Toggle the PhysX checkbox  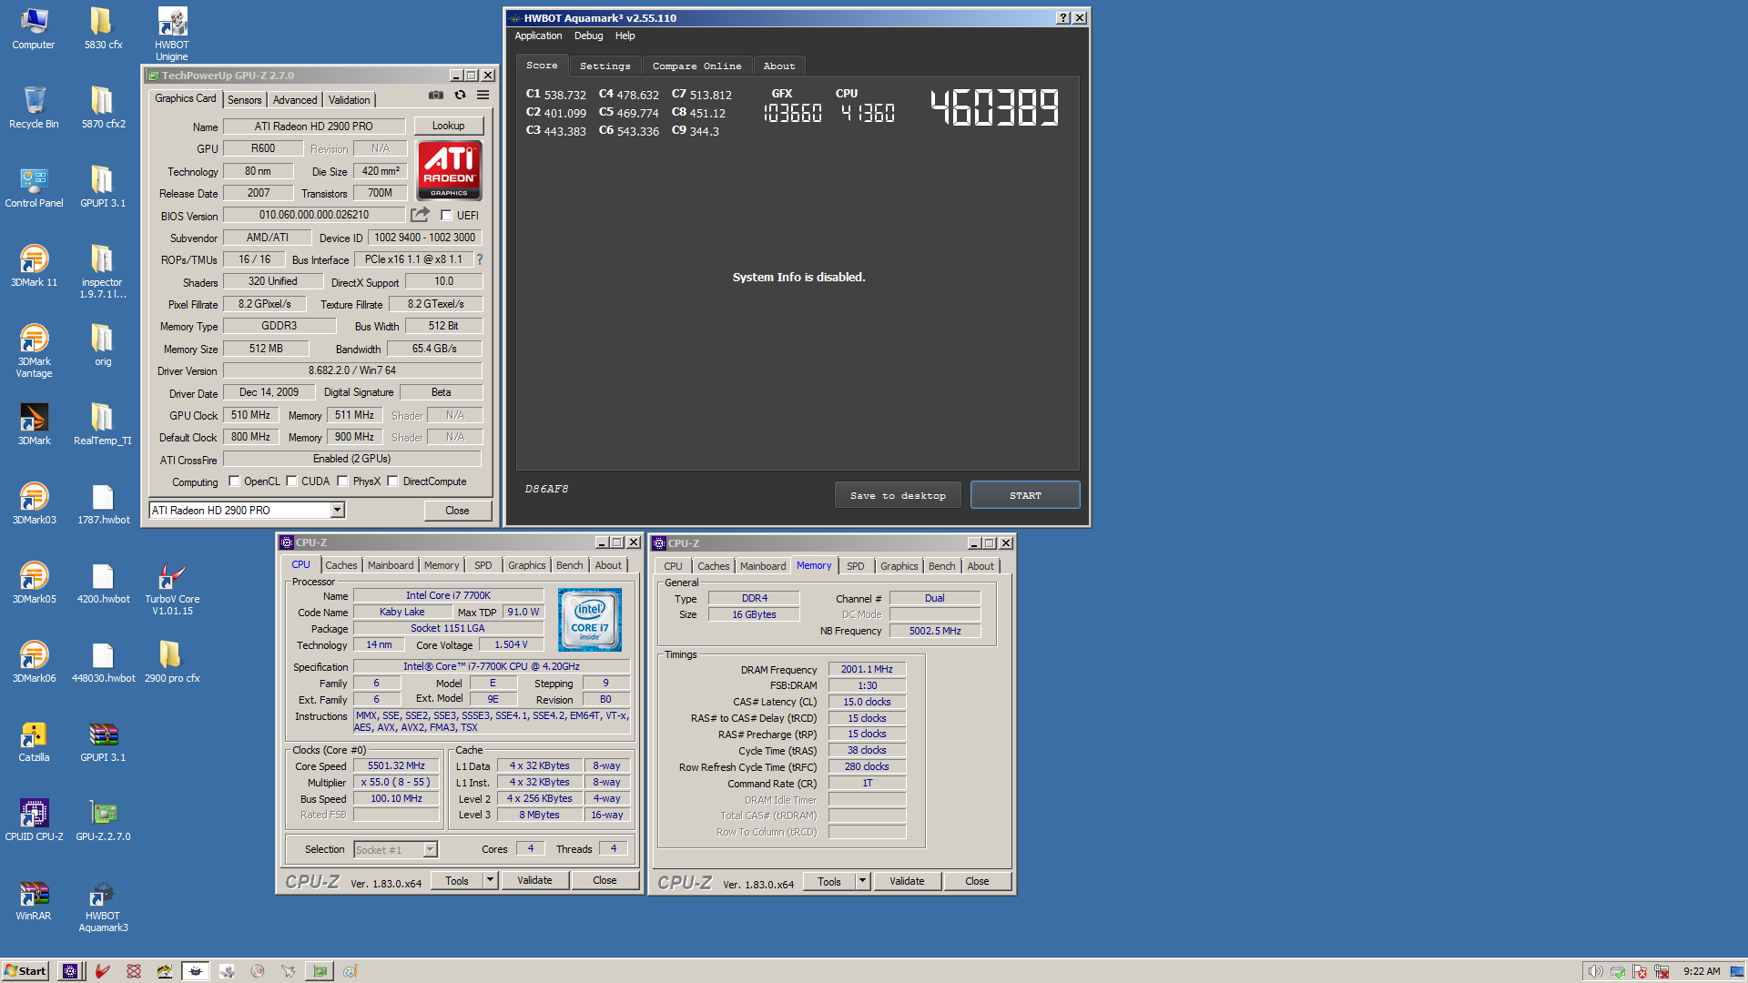pos(342,481)
